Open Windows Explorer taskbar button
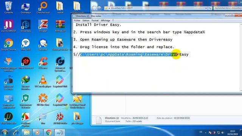This screenshot has height=136, width=242. coord(26,133)
